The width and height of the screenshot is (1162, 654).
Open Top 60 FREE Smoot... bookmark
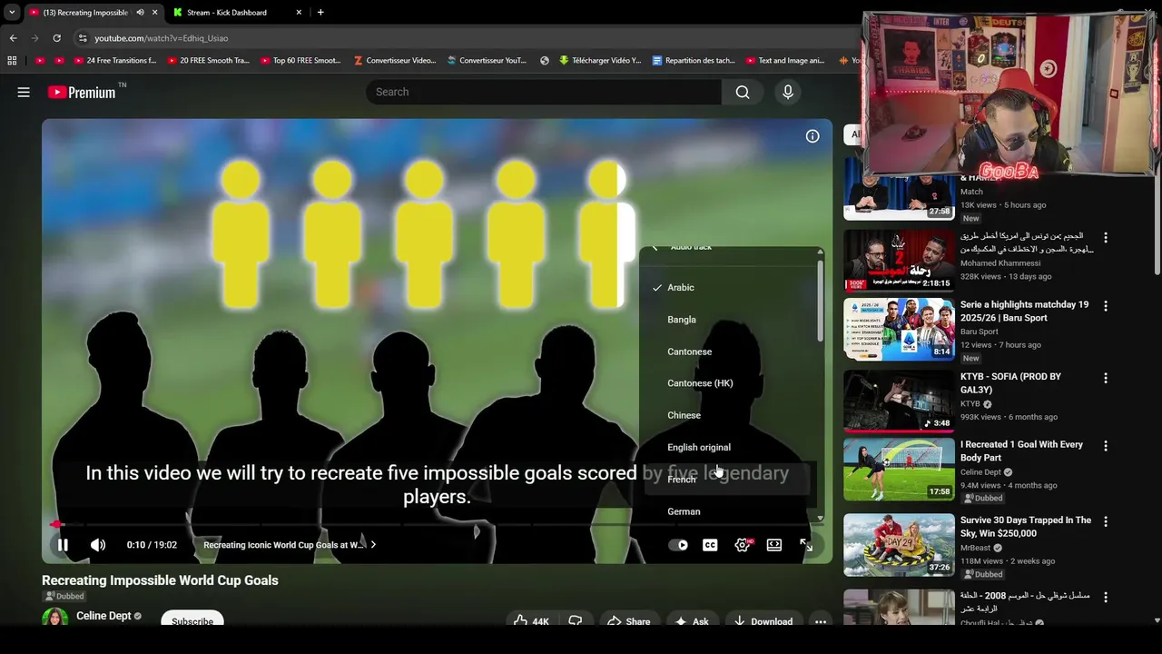(300, 61)
